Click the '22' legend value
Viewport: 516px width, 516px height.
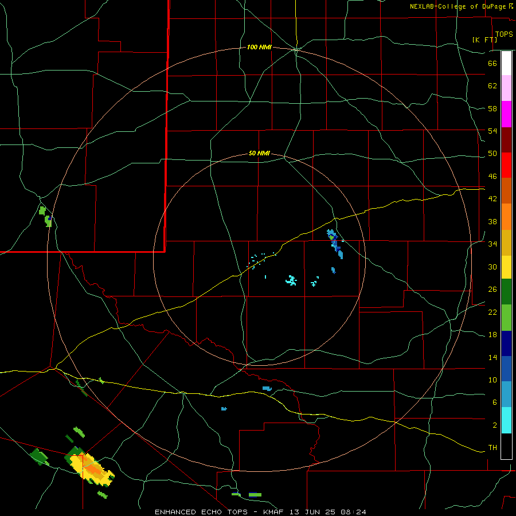(492, 312)
